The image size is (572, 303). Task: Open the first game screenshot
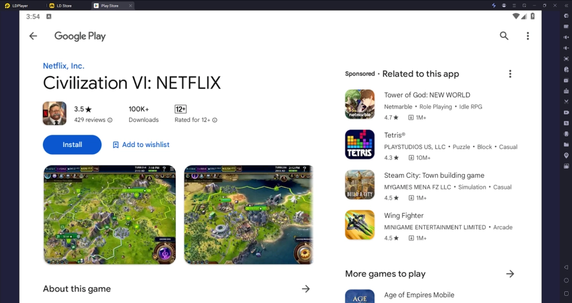109,215
